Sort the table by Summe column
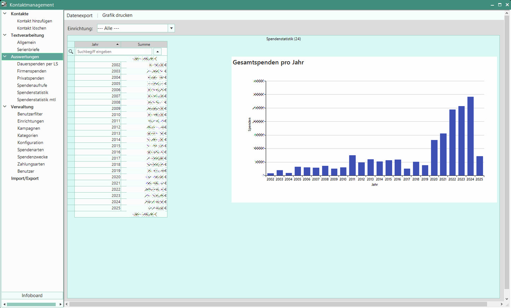Screen dimensions: 511x308 pyautogui.click(x=144, y=44)
